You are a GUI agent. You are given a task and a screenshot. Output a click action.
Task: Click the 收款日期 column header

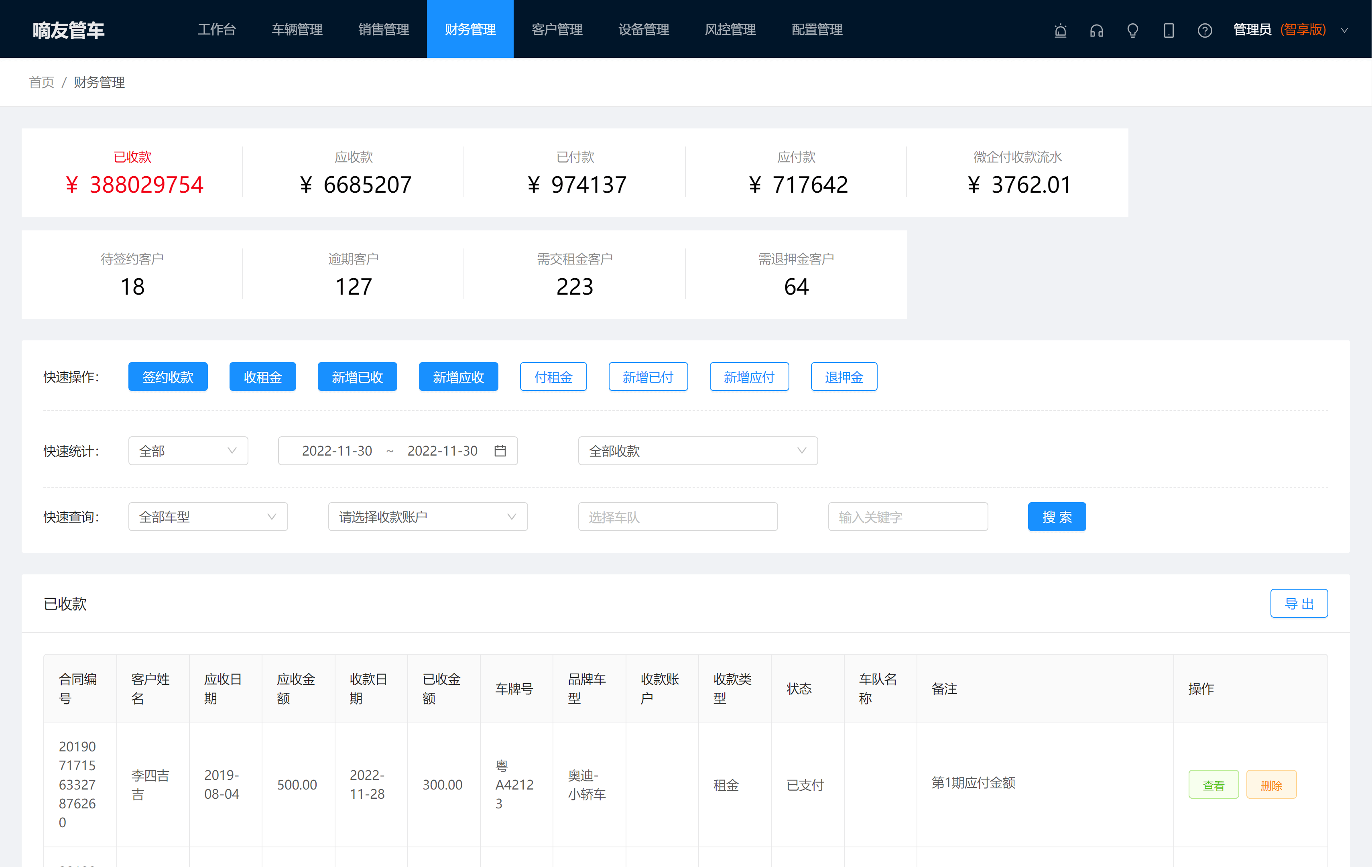pos(371,688)
